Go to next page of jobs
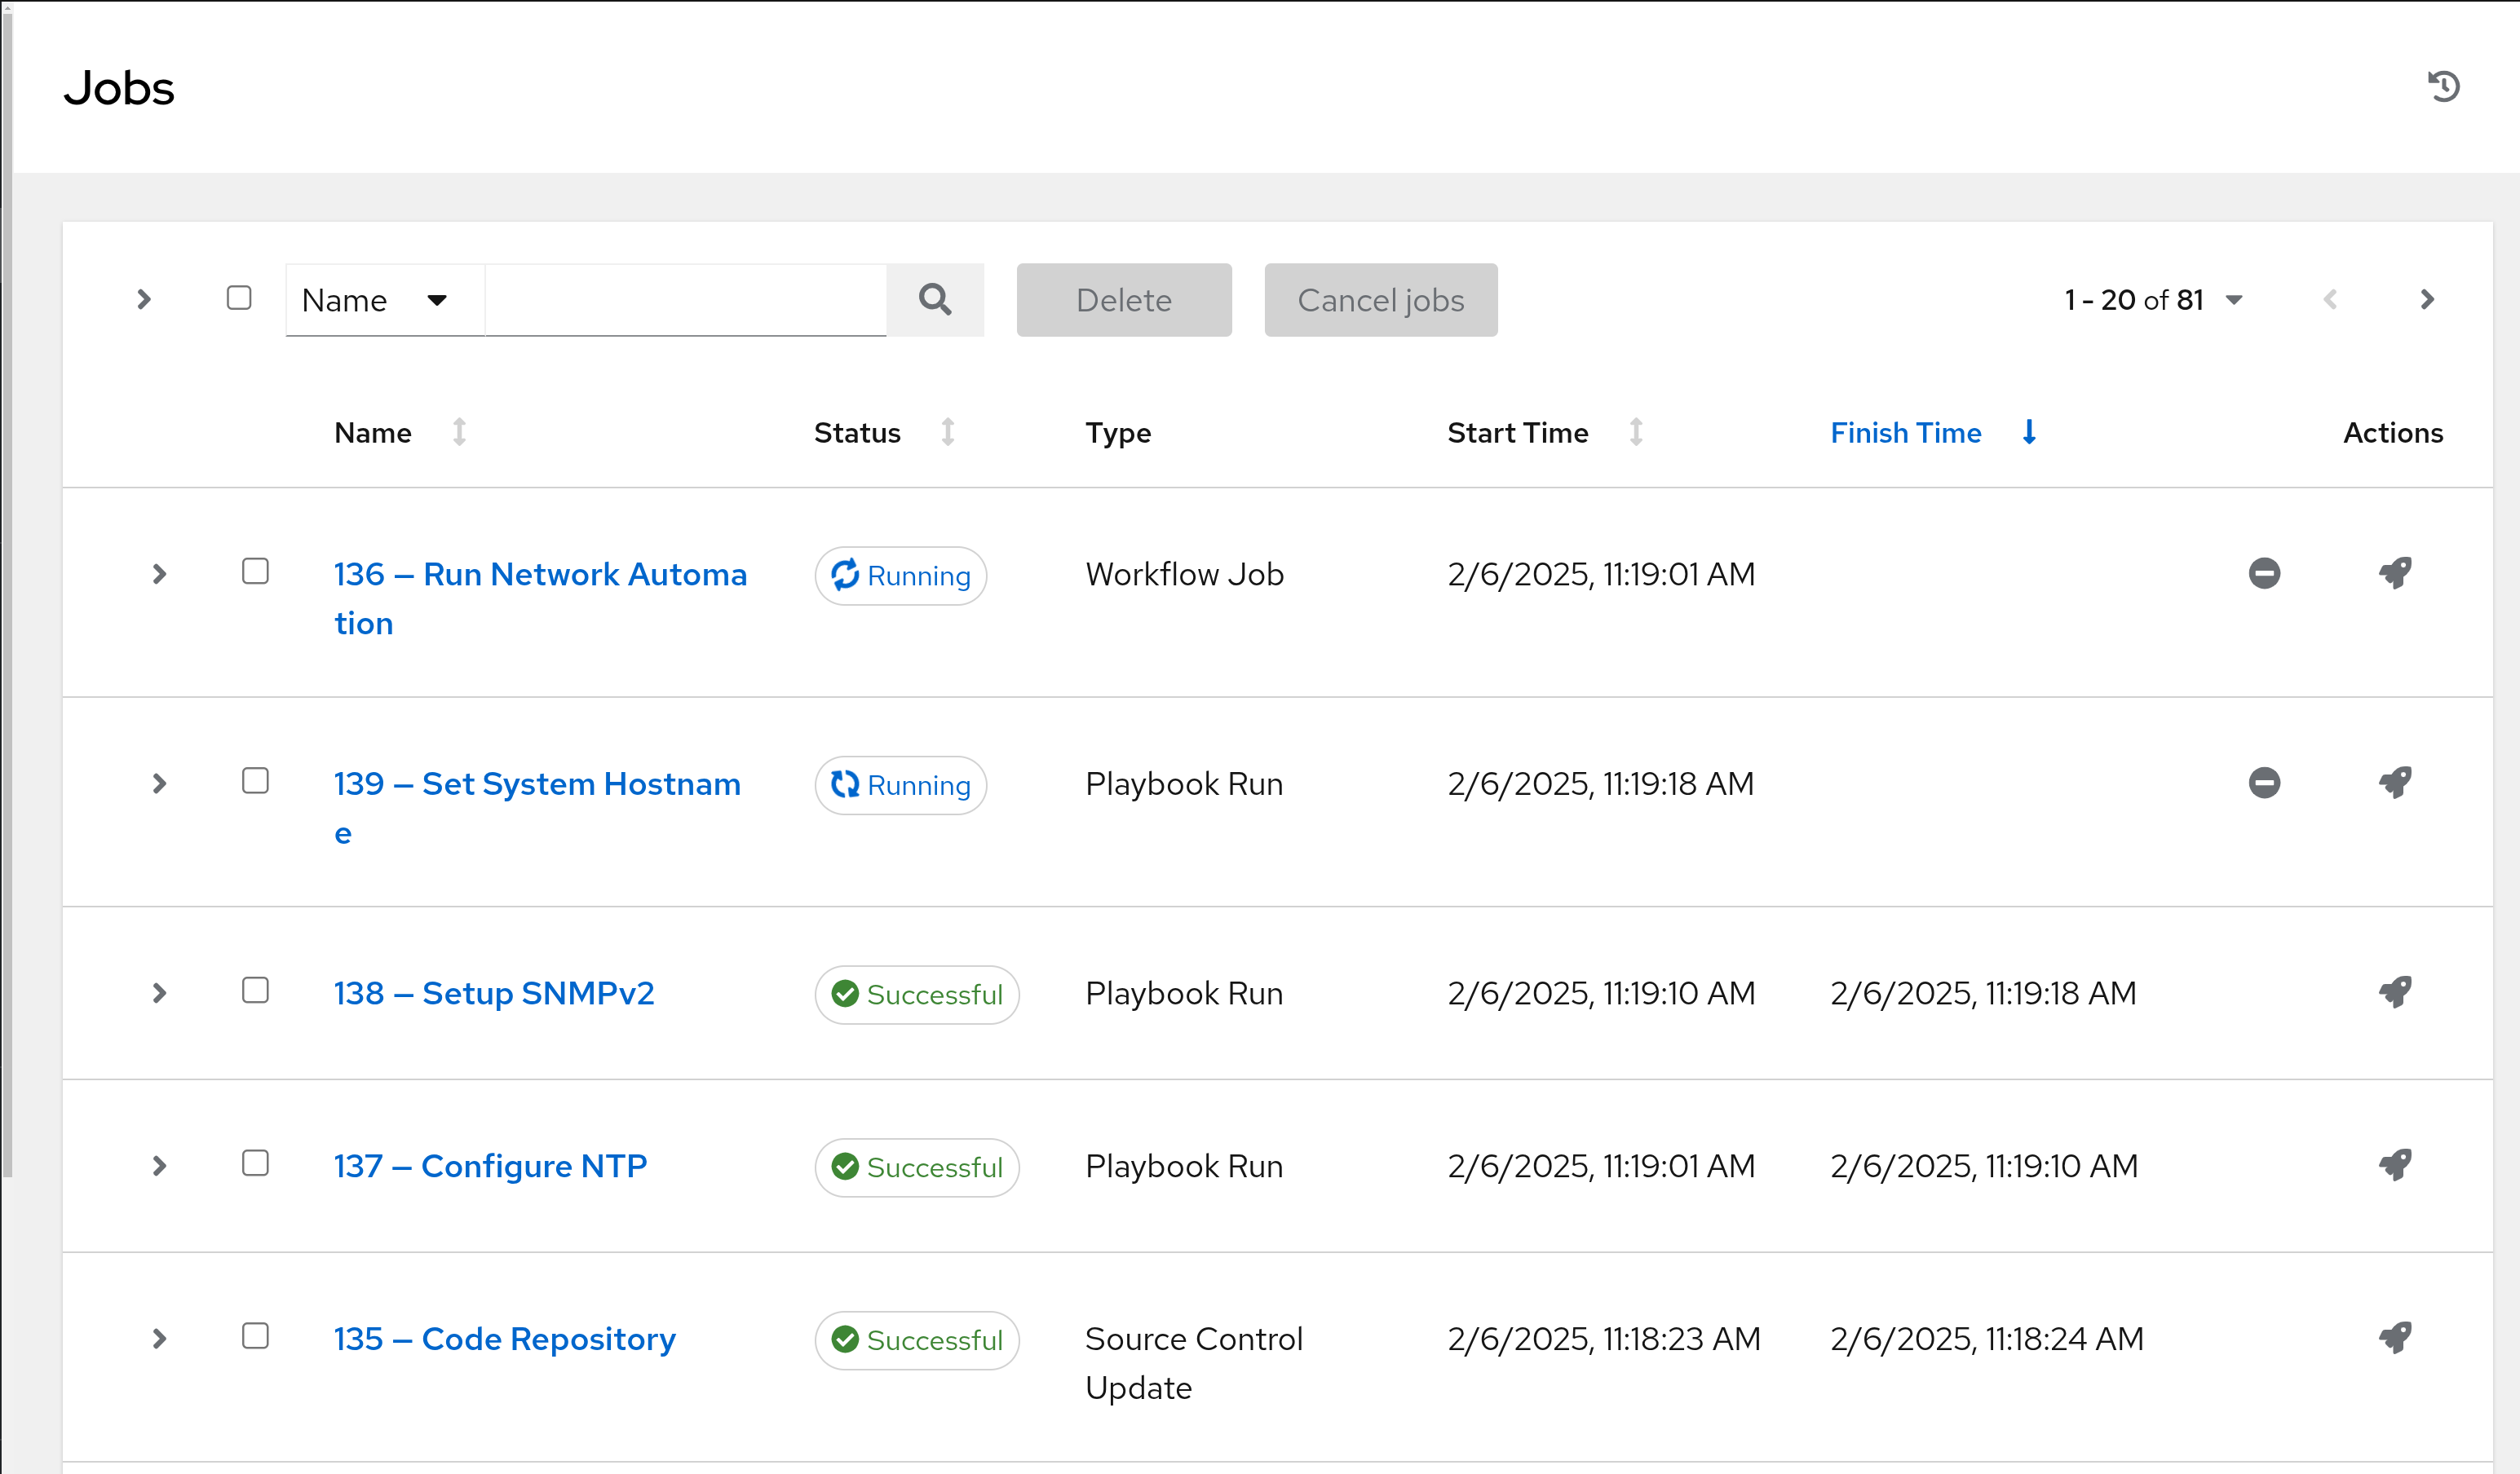 coord(2427,300)
